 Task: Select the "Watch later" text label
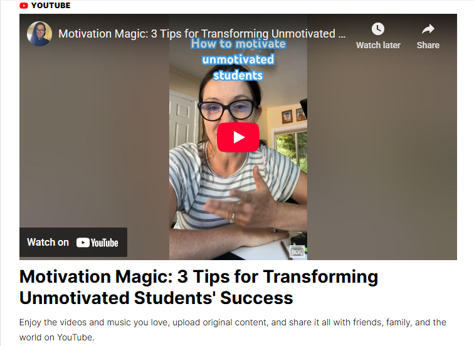(x=378, y=45)
